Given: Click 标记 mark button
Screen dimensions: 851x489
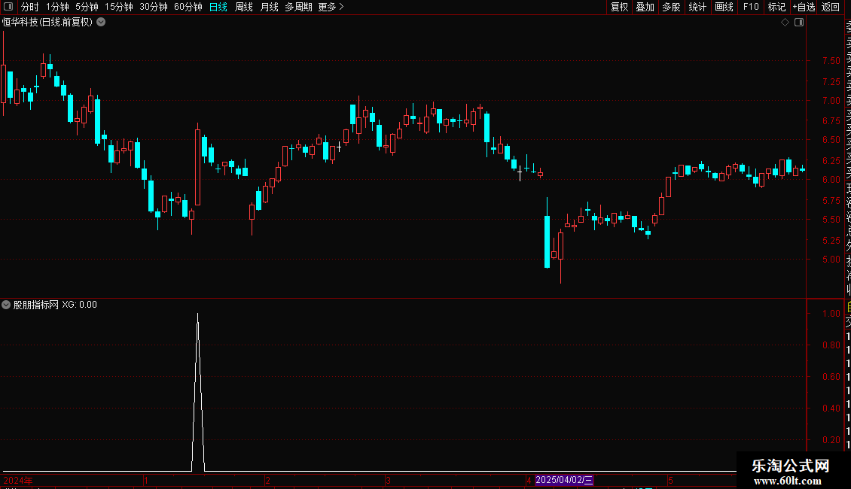Looking at the screenshot, I should coord(776,7).
